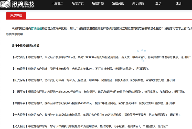Open the 讯鸽首页 navigation item
Viewport: 192px width, 129px height.
[x=57, y=4]
